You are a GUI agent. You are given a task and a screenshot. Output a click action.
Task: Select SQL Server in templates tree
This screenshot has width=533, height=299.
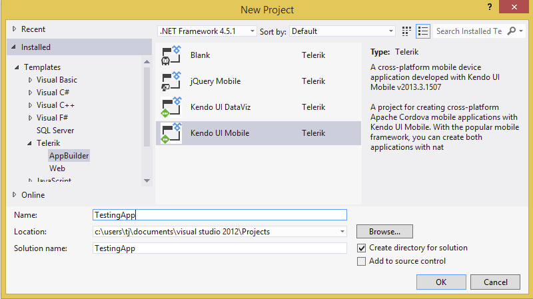pos(55,131)
